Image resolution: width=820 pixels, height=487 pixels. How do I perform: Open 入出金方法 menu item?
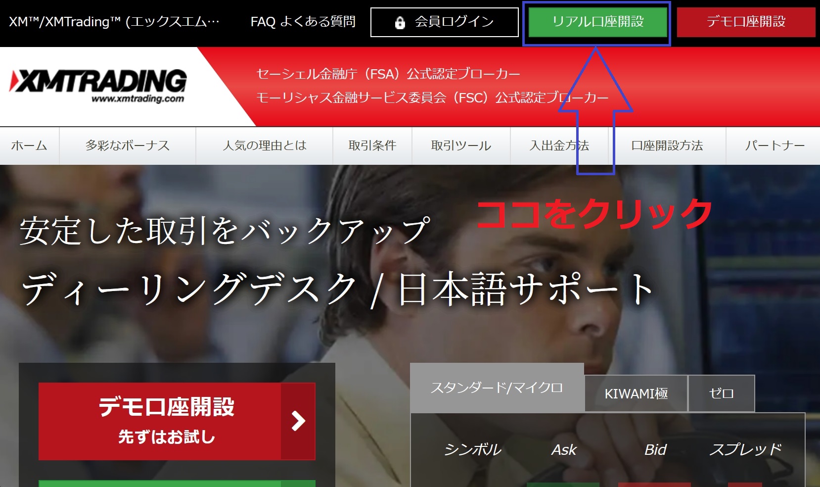tap(559, 146)
